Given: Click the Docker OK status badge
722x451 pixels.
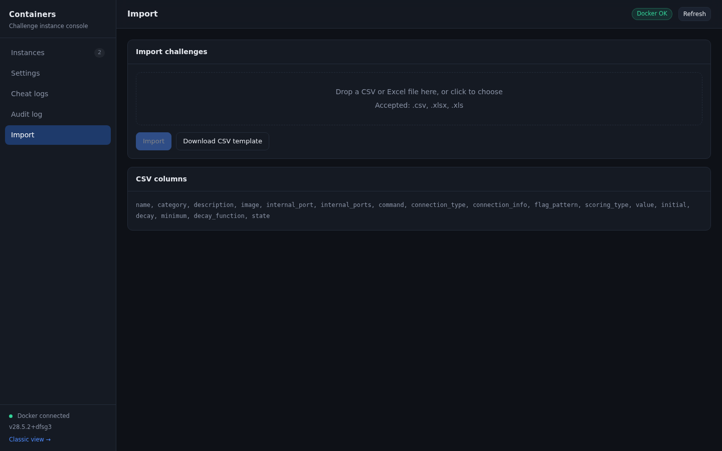Looking at the screenshot, I should [x=652, y=14].
